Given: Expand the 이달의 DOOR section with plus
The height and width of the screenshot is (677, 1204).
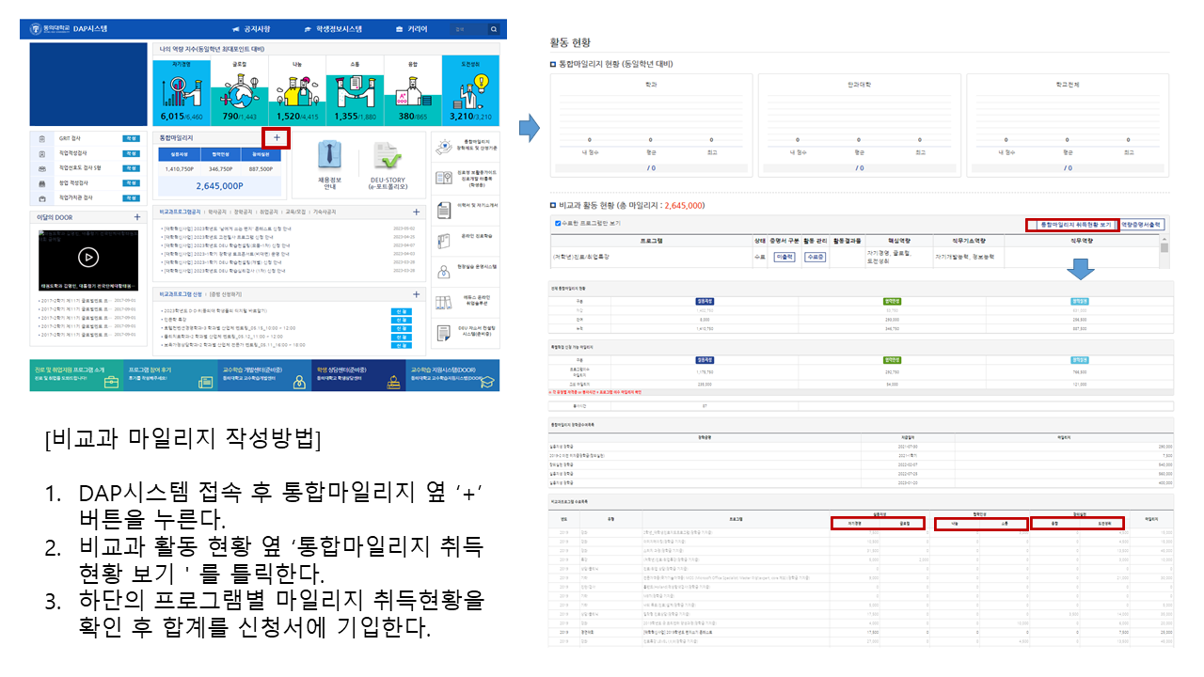Looking at the screenshot, I should click(x=137, y=217).
